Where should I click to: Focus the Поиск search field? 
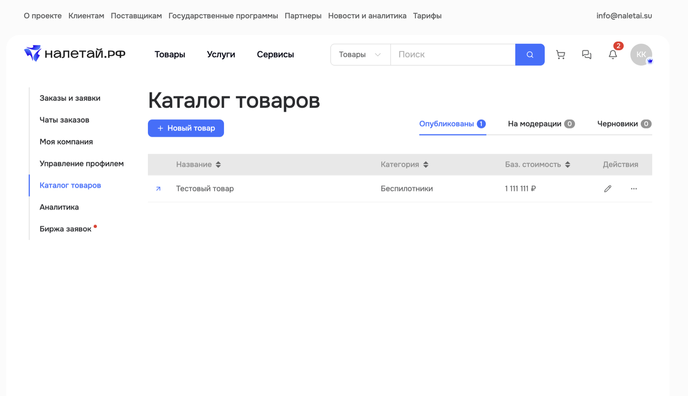453,55
